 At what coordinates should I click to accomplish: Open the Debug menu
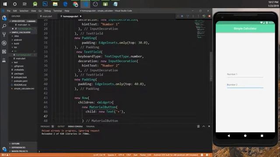coord(47,11)
